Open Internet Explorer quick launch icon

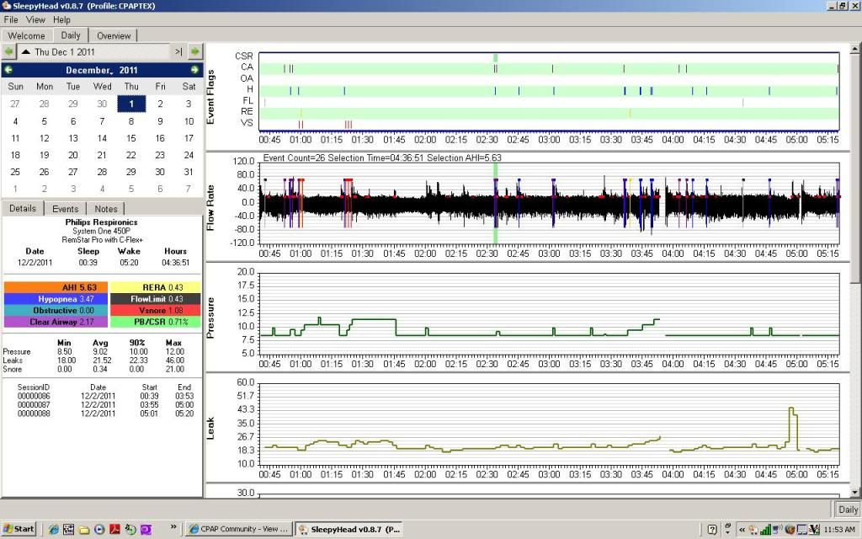coord(54,529)
